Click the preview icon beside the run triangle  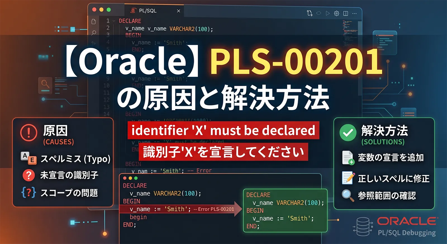(x=319, y=13)
